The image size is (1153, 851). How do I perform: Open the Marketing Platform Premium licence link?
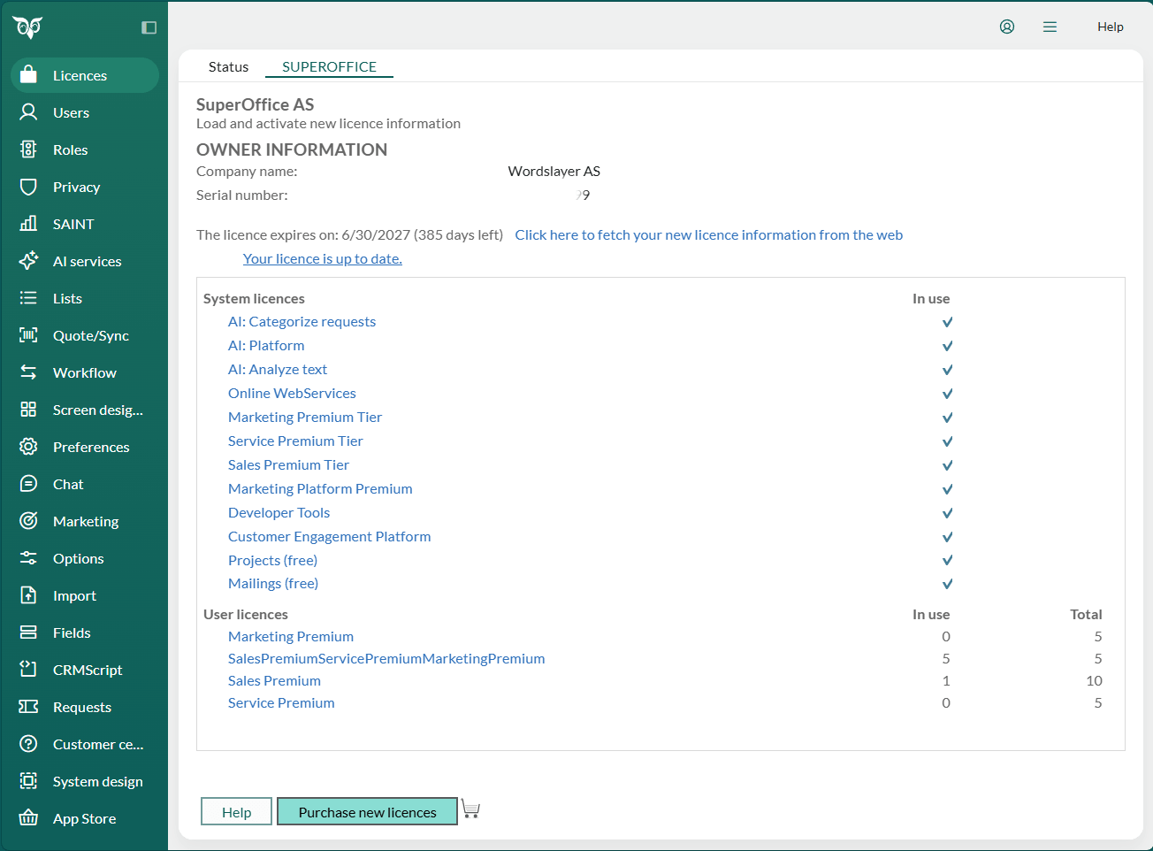pos(320,488)
